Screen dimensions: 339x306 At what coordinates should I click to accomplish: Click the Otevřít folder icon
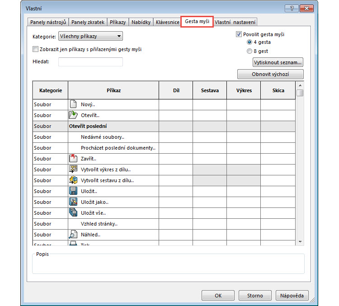[x=73, y=115]
